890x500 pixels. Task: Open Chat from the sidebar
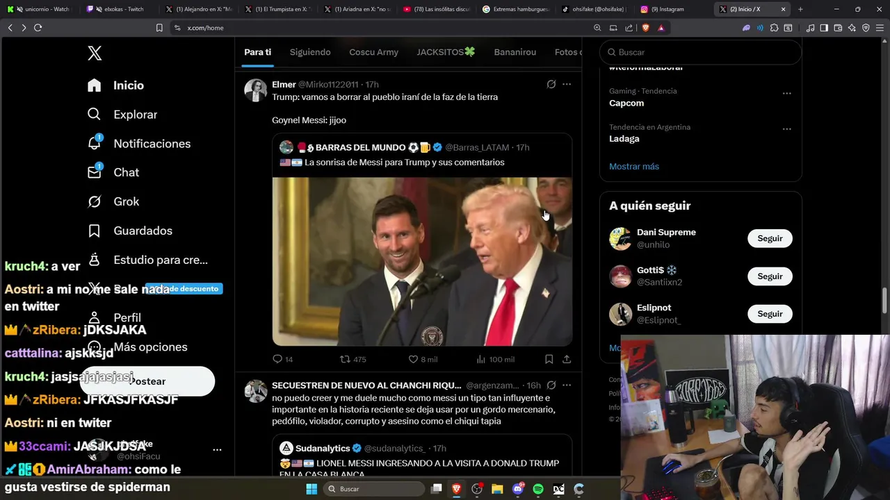tap(113, 172)
